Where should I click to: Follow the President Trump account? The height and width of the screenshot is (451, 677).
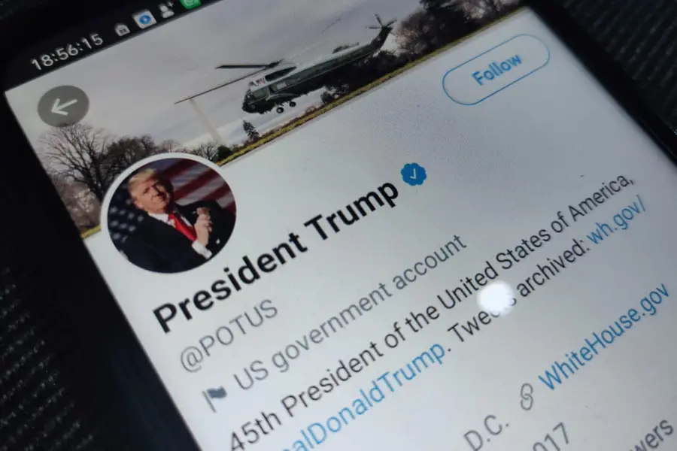pyautogui.click(x=496, y=69)
